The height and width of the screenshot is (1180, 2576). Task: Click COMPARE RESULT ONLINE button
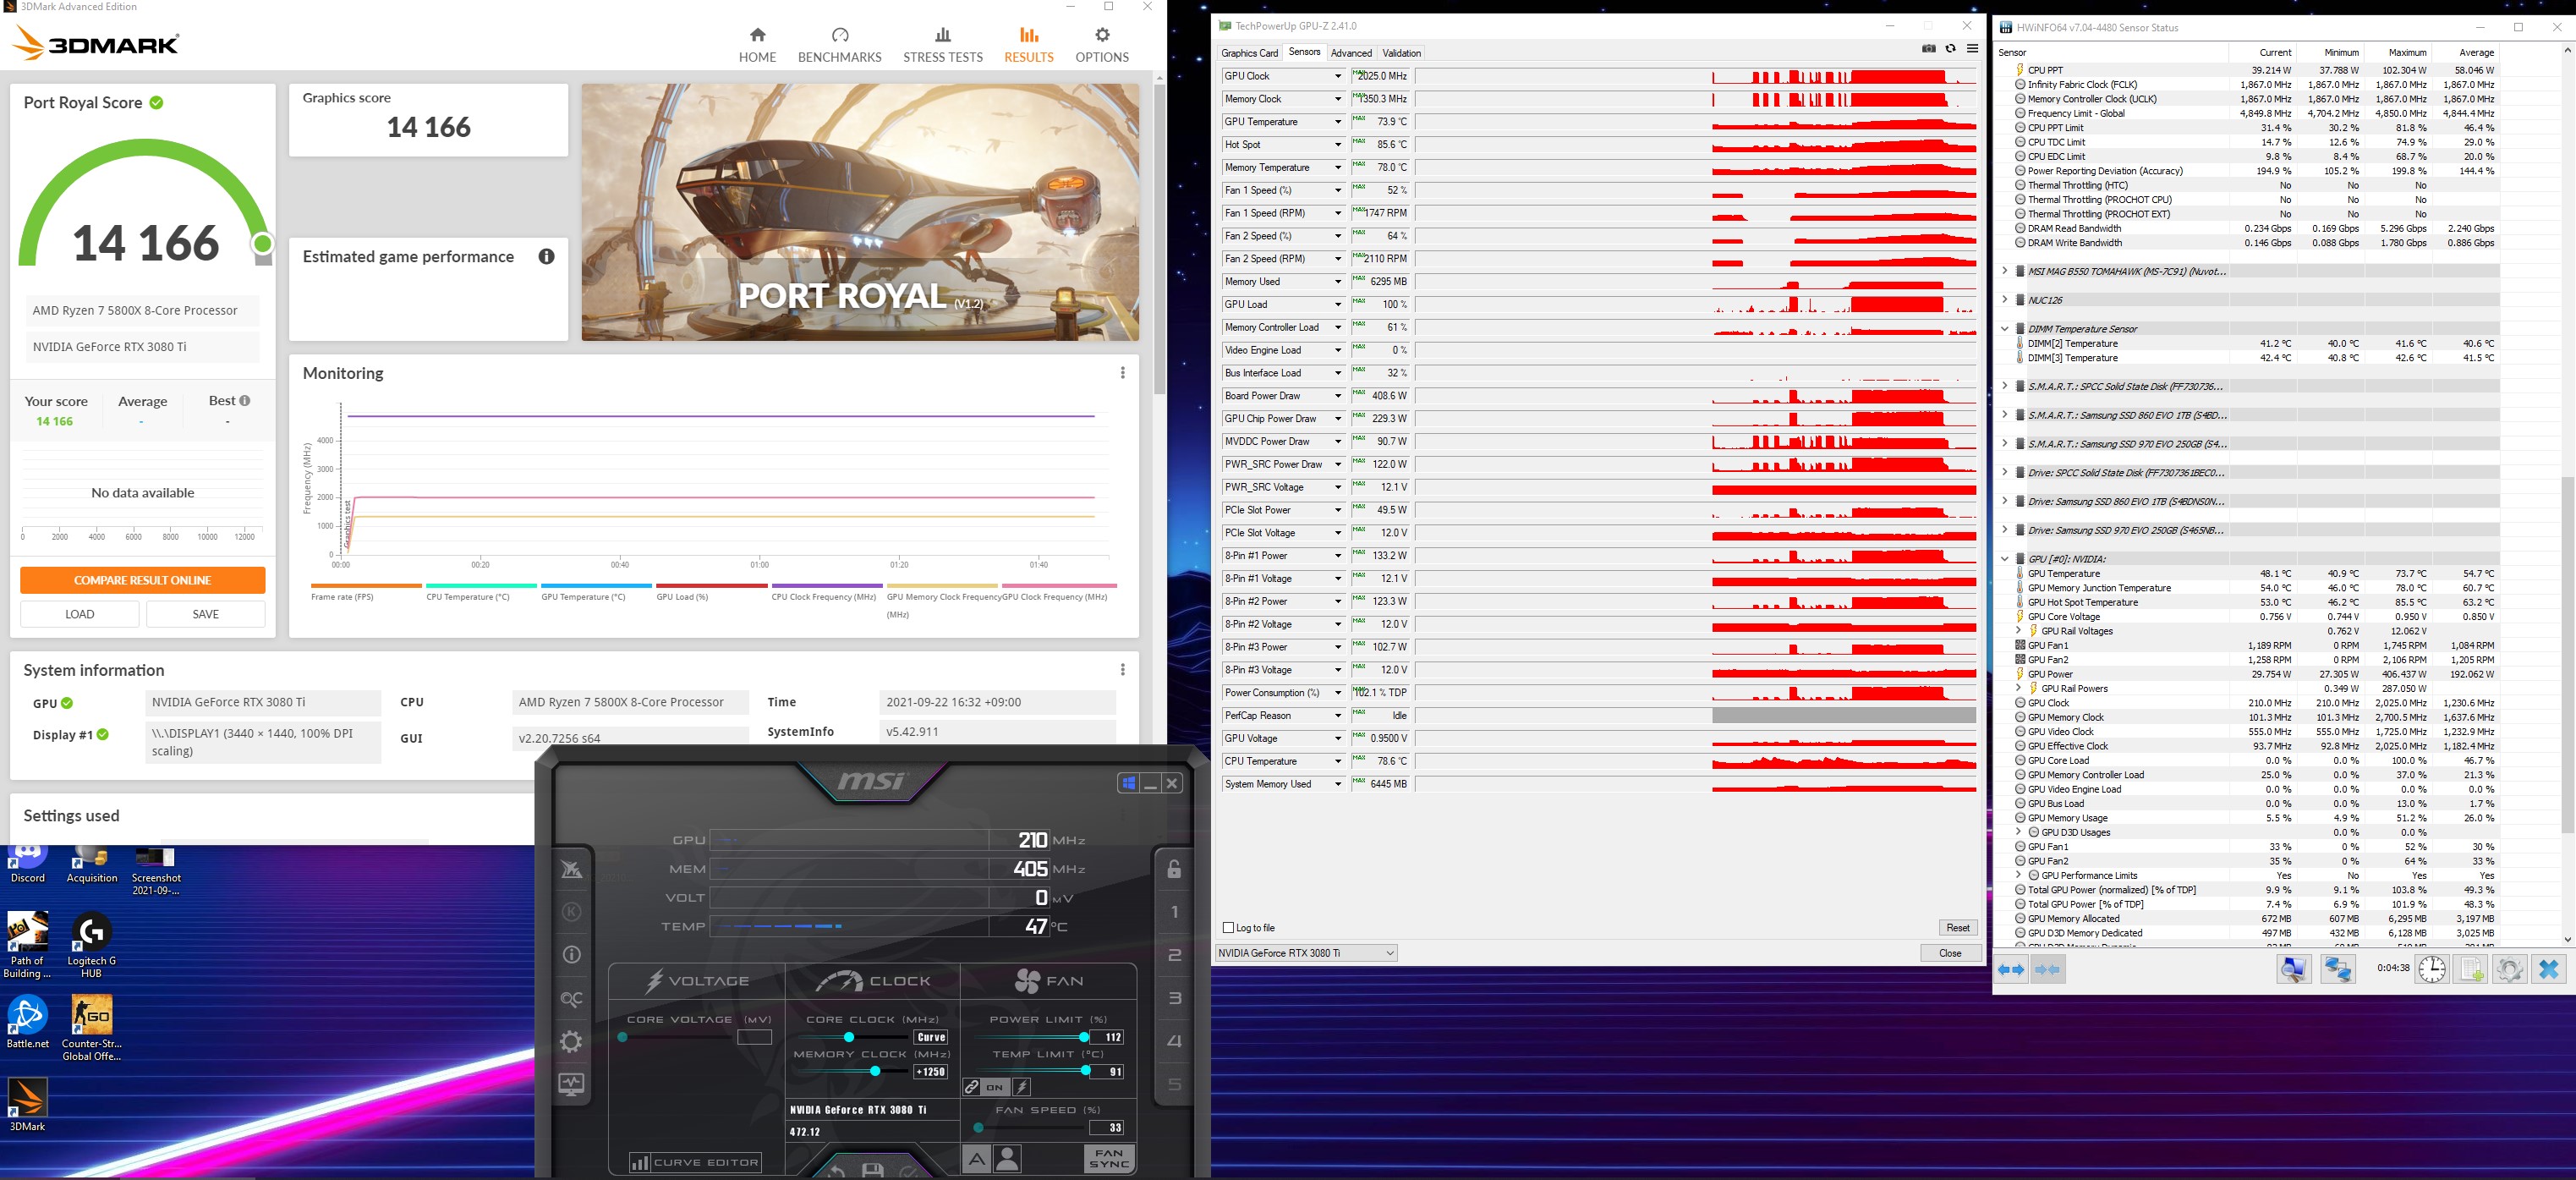click(x=142, y=580)
